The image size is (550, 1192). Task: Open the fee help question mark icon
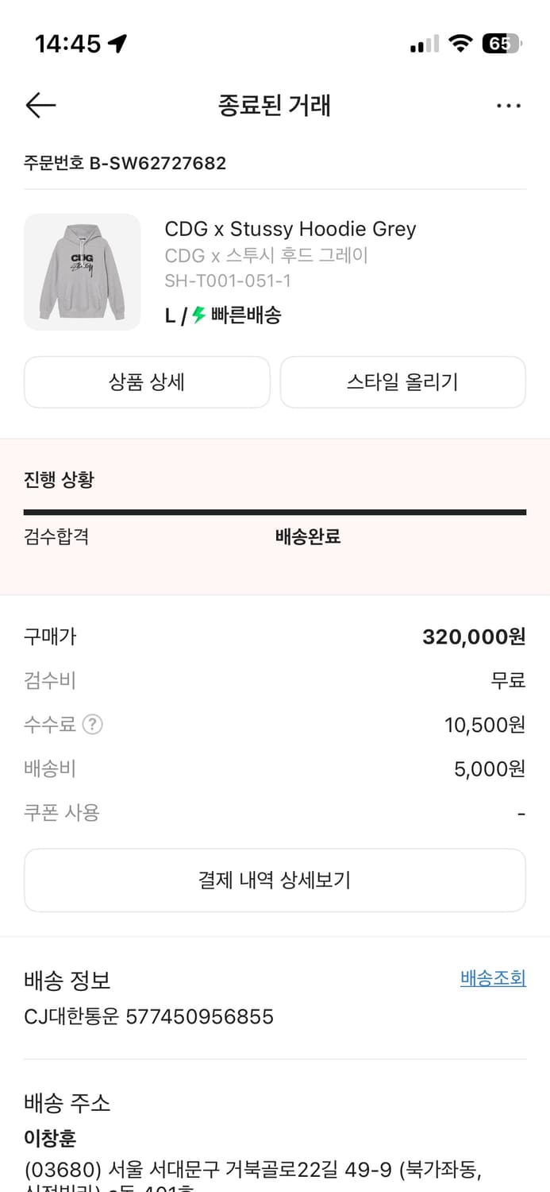[93, 724]
